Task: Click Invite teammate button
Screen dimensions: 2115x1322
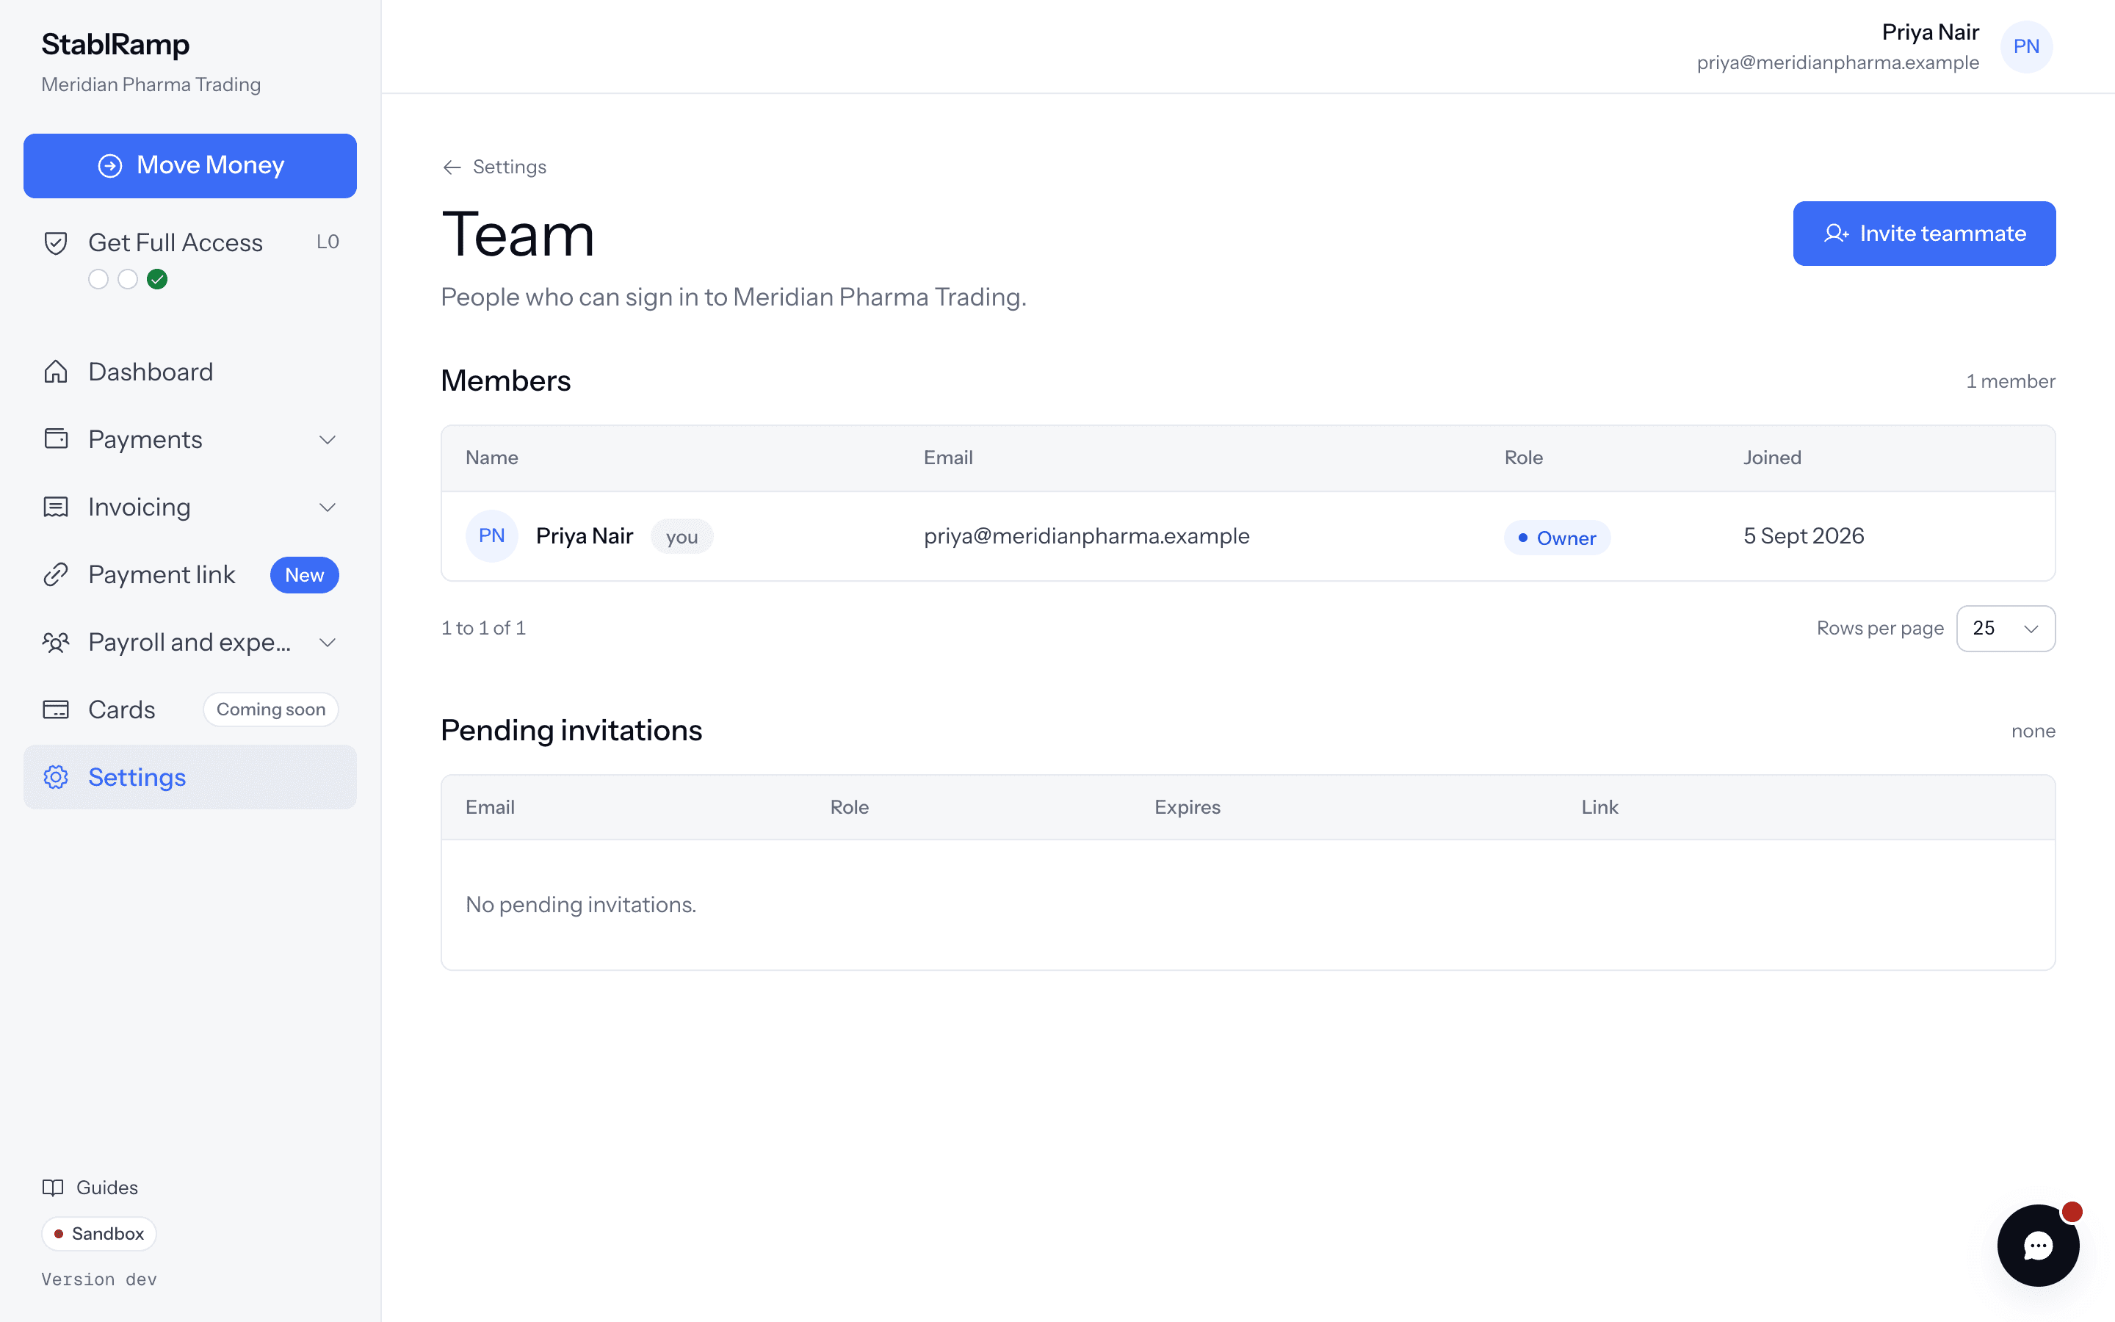Action: coord(1925,234)
